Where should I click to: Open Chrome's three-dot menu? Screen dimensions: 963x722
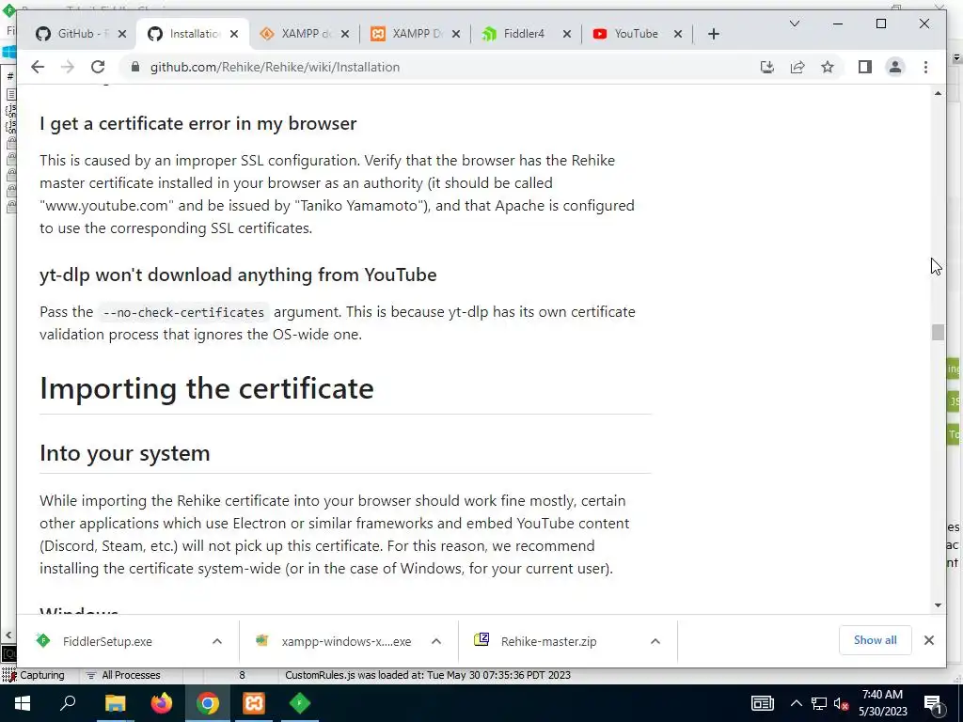coord(925,67)
